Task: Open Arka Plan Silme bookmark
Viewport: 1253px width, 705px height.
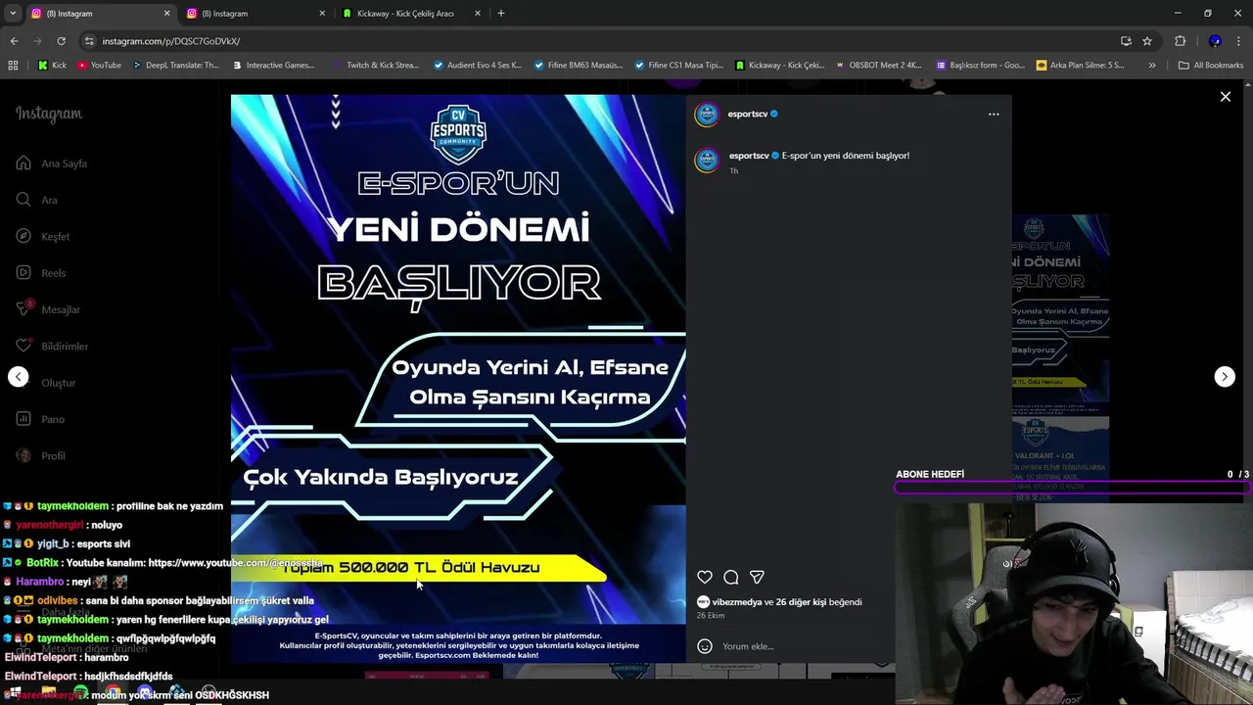Action: click(x=1080, y=66)
